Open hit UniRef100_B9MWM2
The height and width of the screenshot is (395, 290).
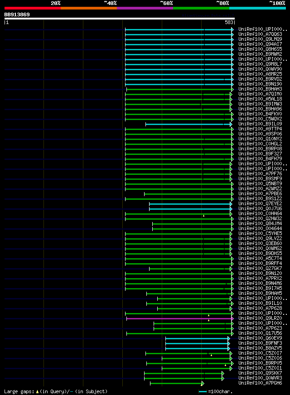coord(260,54)
